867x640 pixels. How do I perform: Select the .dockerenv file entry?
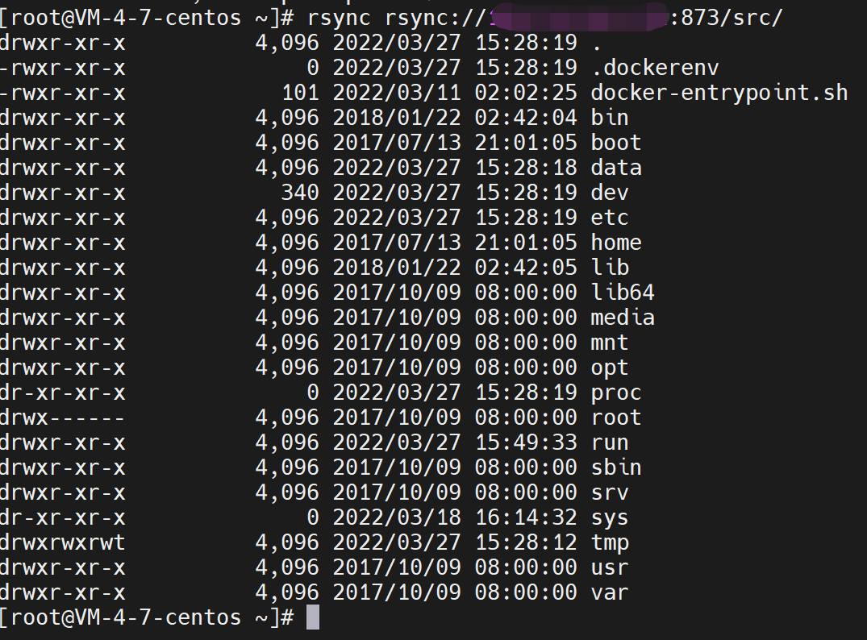(x=655, y=68)
